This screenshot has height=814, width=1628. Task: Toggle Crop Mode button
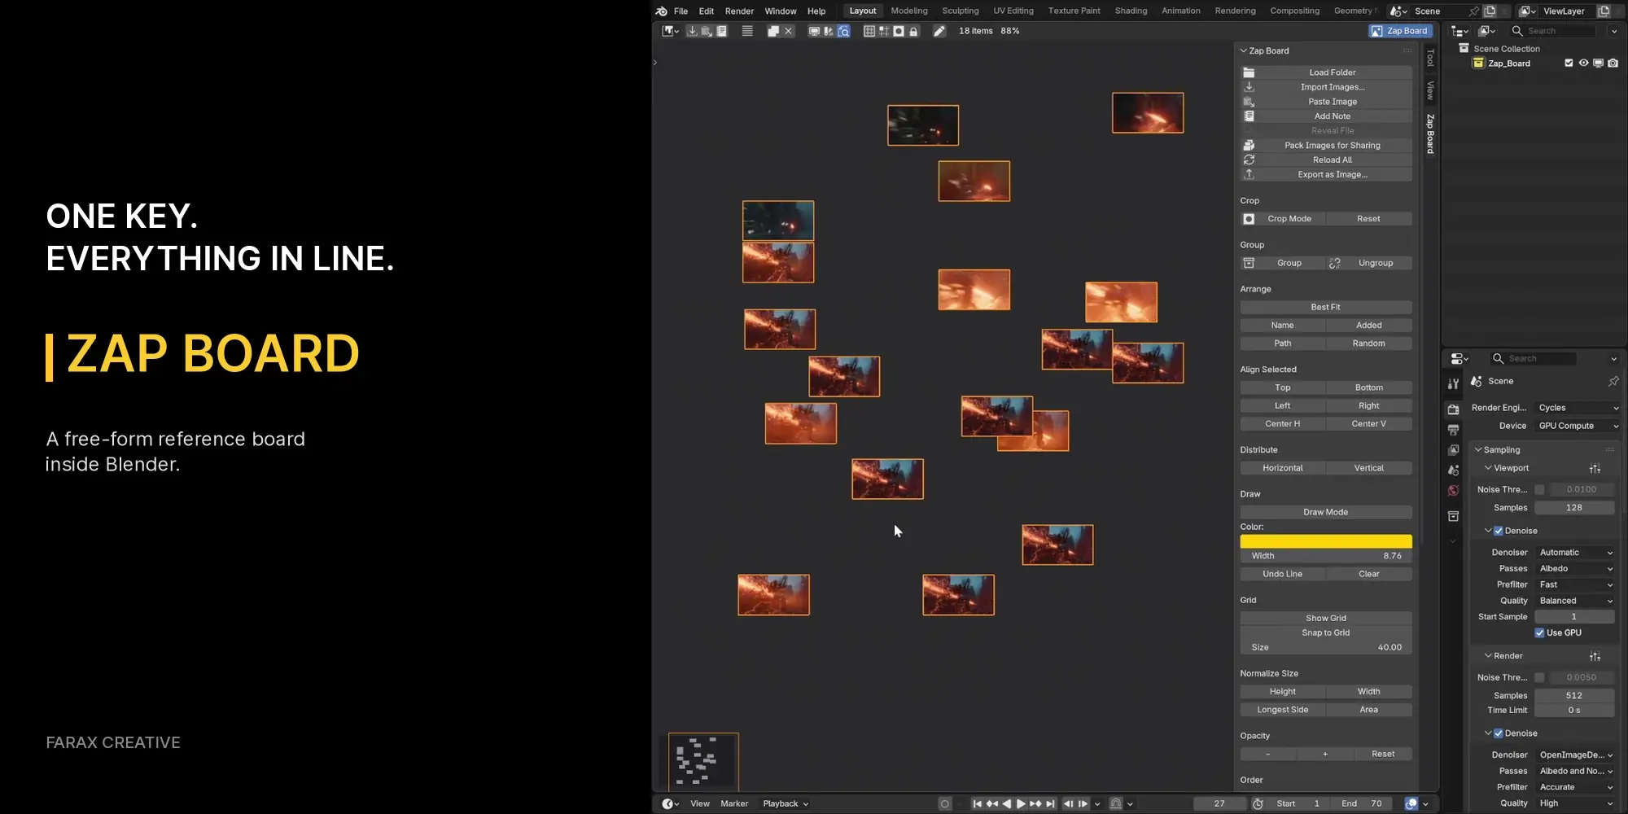(x=1283, y=219)
